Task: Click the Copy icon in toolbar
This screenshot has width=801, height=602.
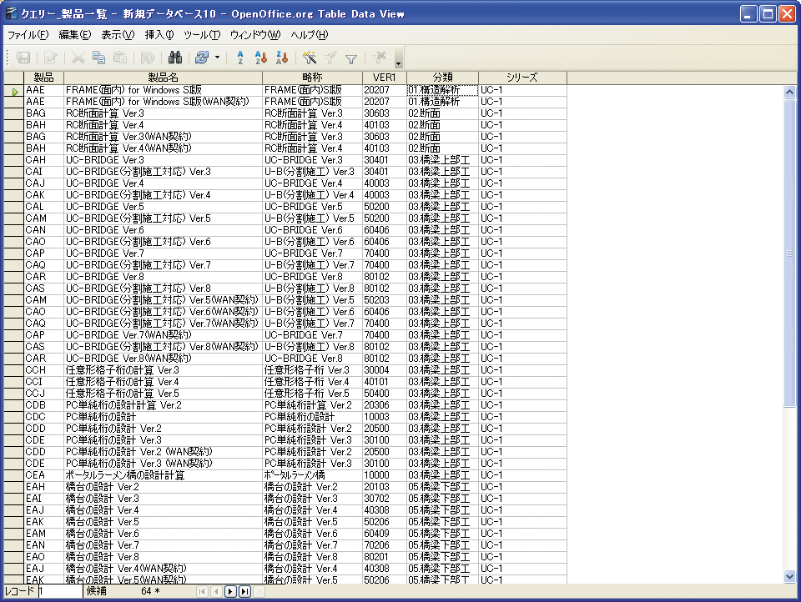Action: point(98,58)
